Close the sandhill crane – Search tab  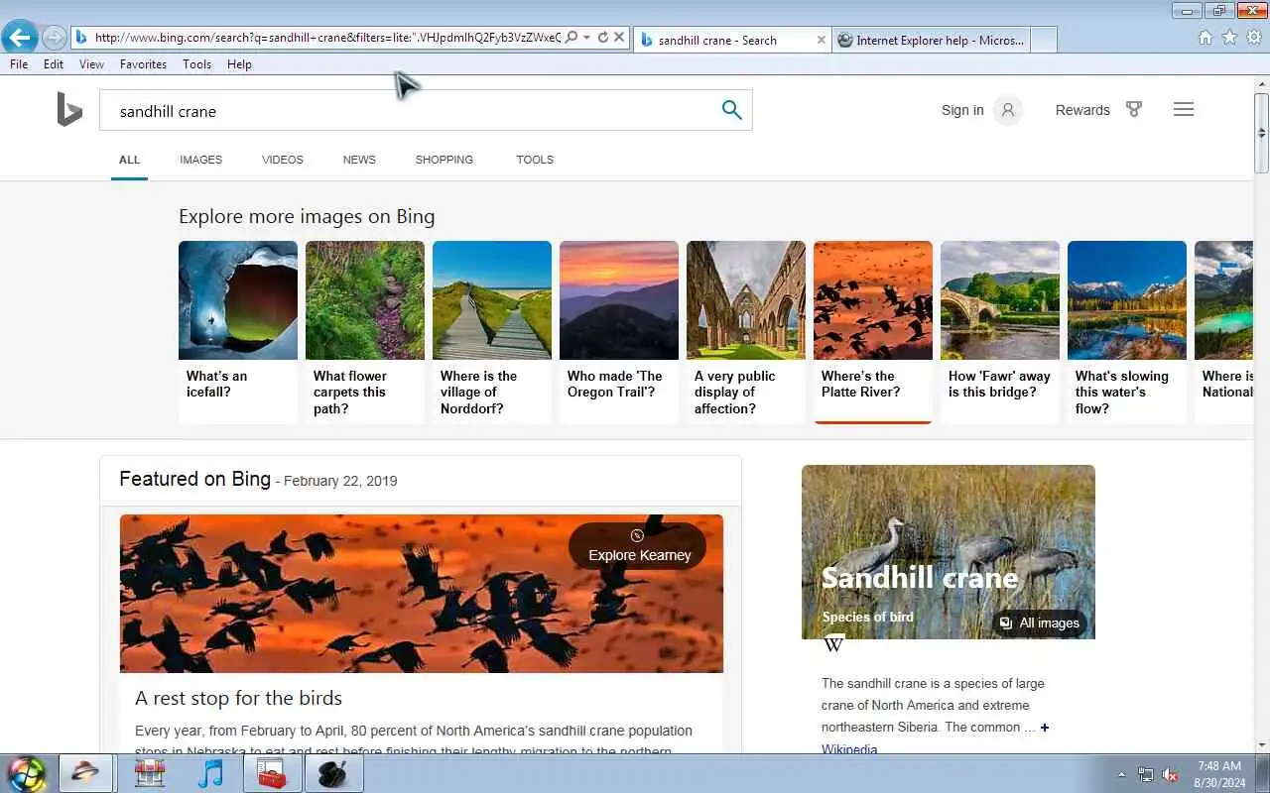821,40
